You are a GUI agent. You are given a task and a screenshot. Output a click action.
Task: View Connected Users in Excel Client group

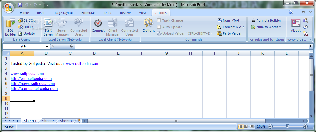coord(129,27)
